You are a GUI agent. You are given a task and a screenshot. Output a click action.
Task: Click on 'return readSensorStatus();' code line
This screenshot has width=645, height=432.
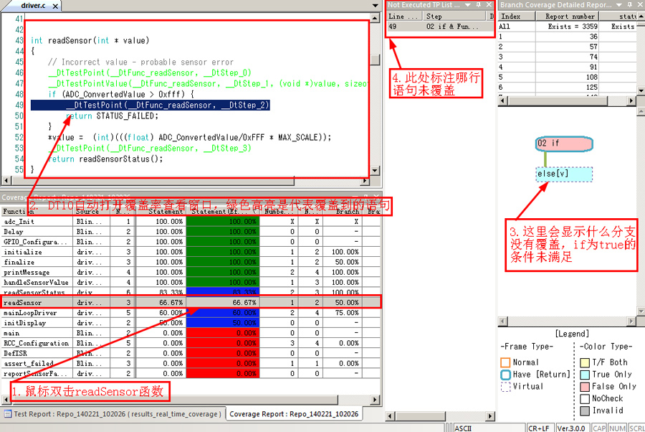coord(105,159)
